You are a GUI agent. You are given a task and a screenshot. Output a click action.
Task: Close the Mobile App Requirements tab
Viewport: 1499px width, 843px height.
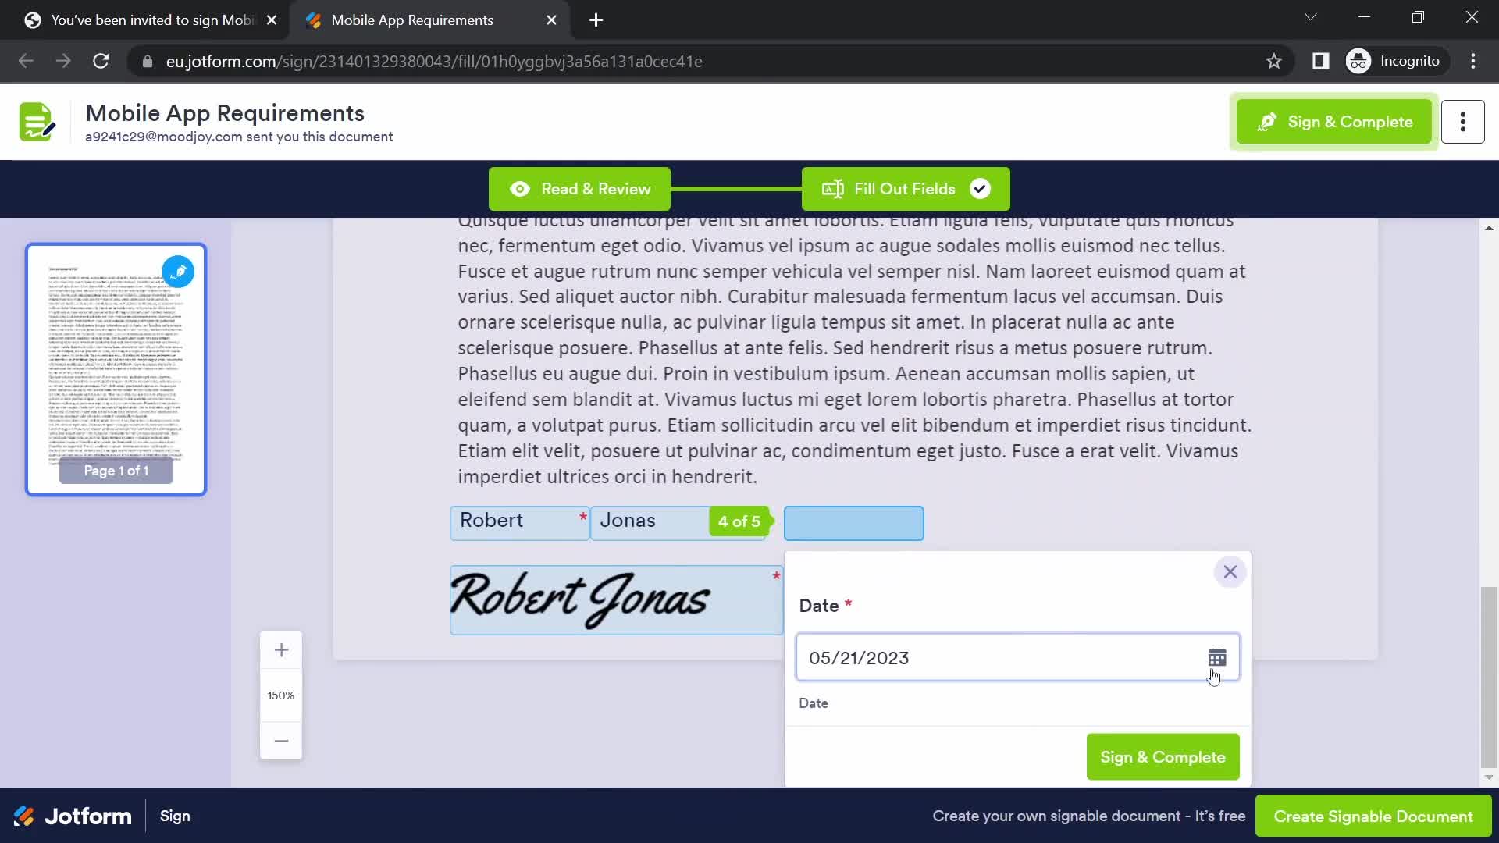[551, 20]
